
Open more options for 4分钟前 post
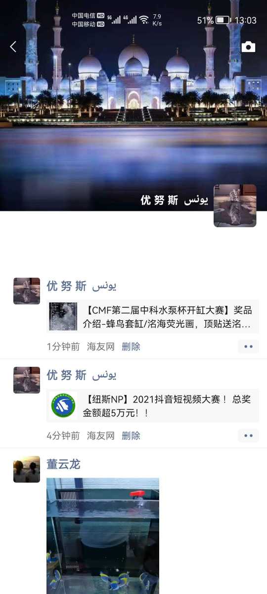[x=248, y=436]
